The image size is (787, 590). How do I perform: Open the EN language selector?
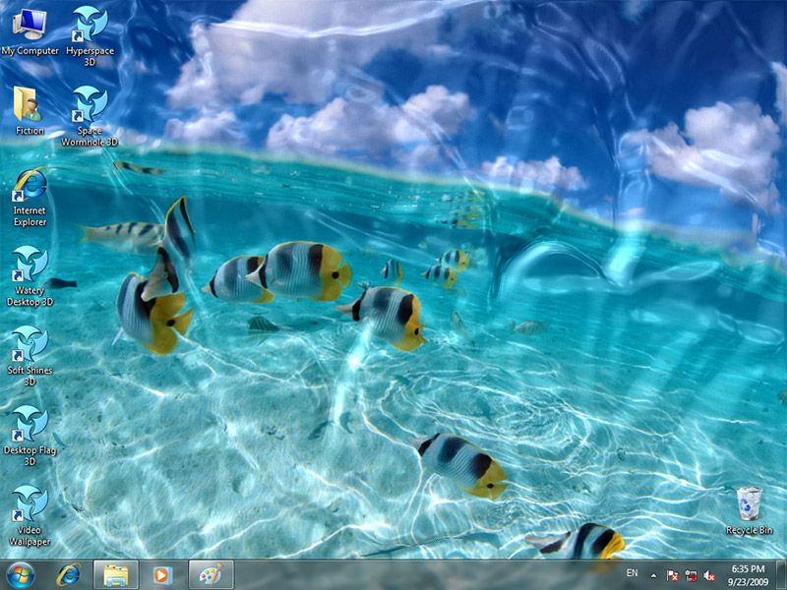[633, 571]
